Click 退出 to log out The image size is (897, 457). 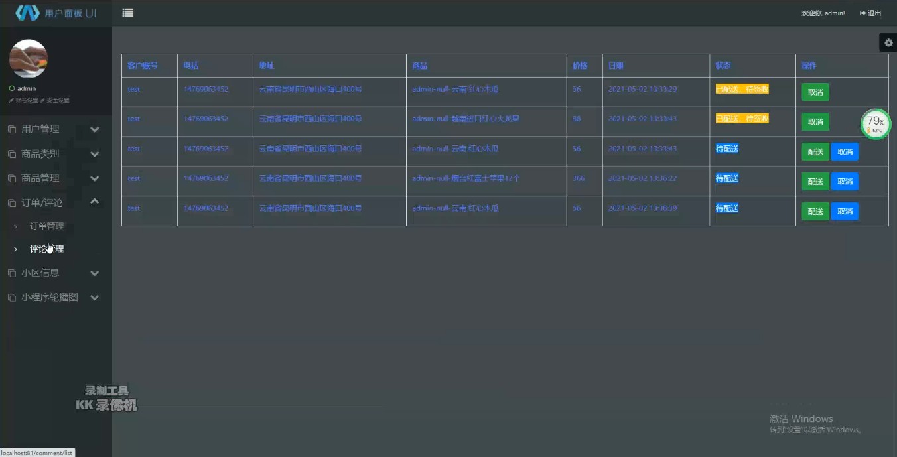870,13
